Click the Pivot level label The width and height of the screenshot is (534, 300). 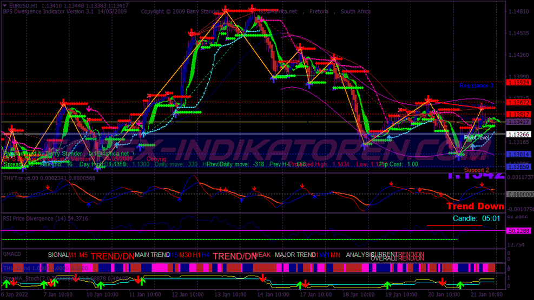[476, 138]
